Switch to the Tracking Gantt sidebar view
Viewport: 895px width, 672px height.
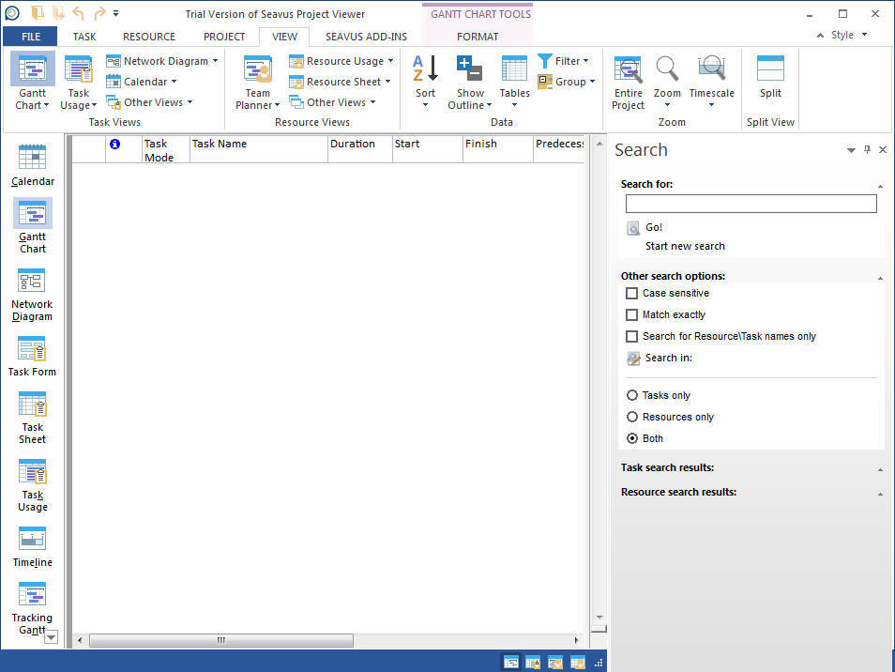(x=32, y=605)
